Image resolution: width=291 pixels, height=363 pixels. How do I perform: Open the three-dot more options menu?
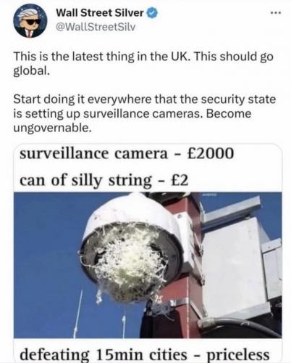click(276, 13)
